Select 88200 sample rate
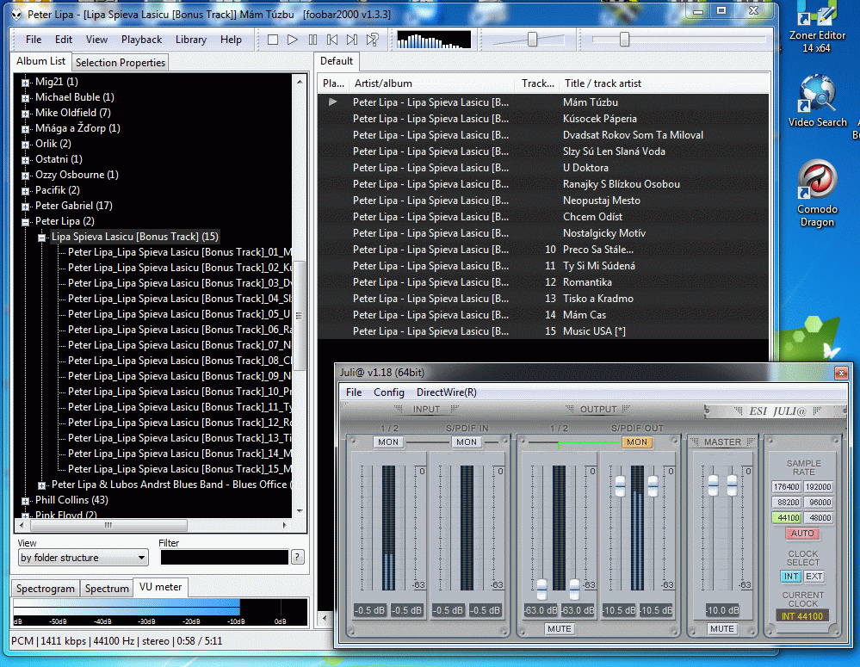Viewport: 860px width, 667px height. coord(787,503)
